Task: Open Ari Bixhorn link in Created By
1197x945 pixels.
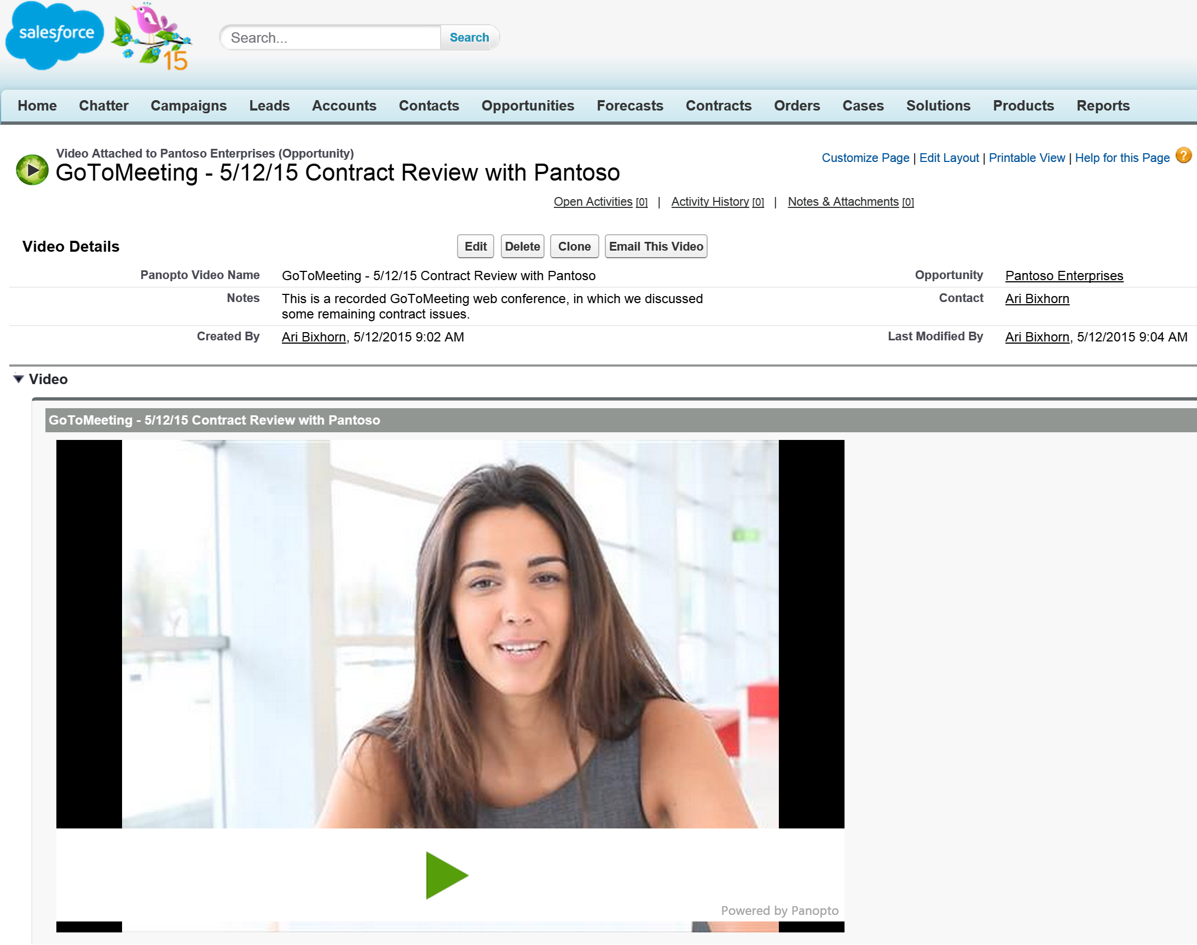Action: [x=314, y=337]
